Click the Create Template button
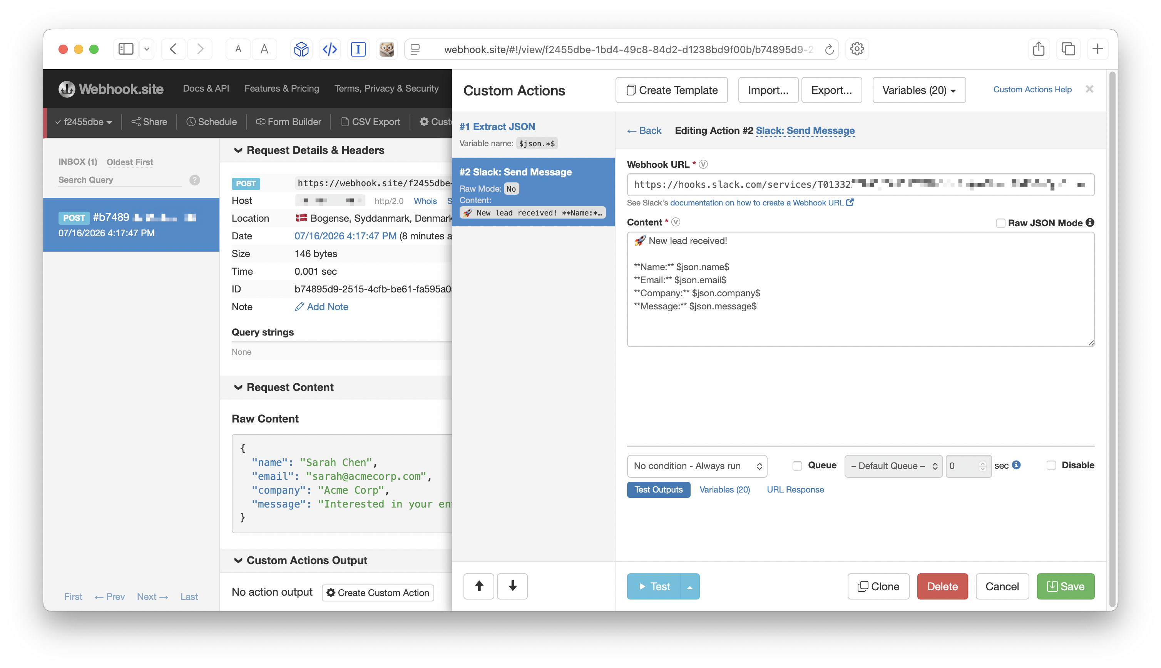1161x668 pixels. click(671, 90)
